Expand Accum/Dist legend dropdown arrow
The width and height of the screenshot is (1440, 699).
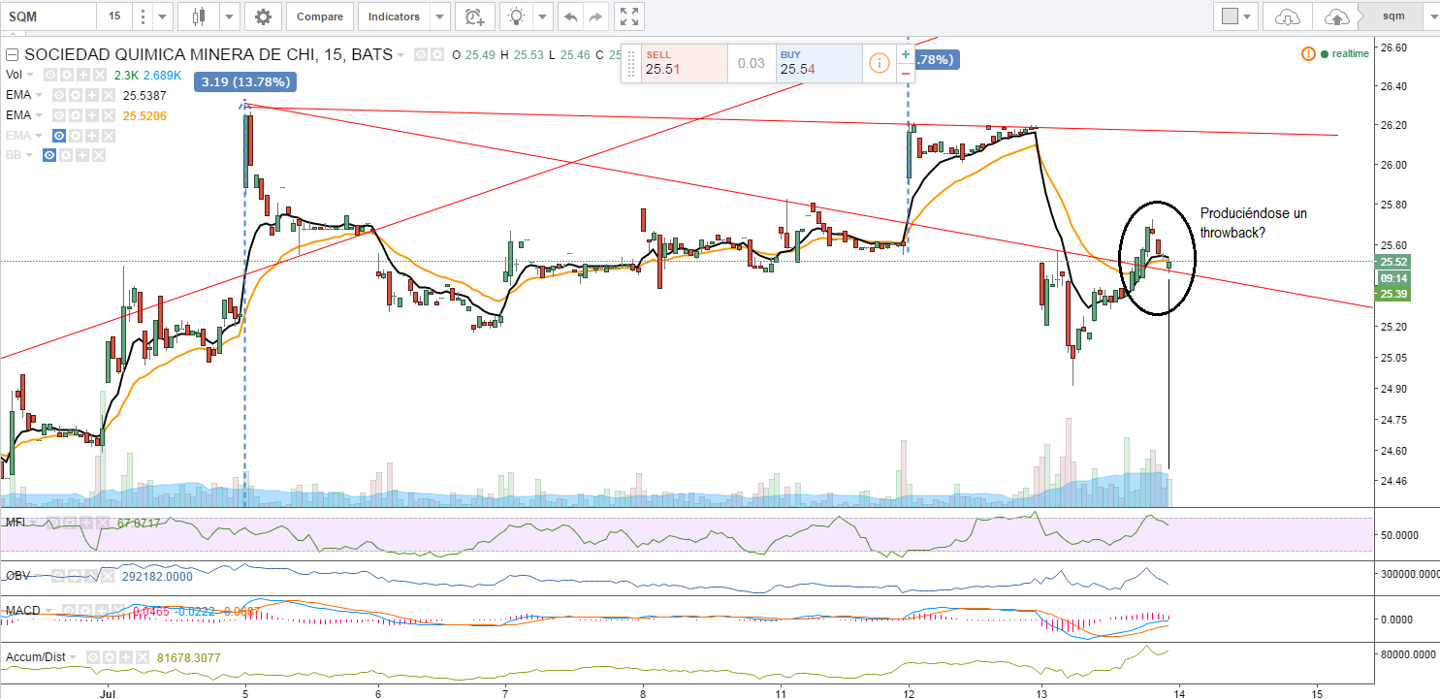click(x=73, y=657)
